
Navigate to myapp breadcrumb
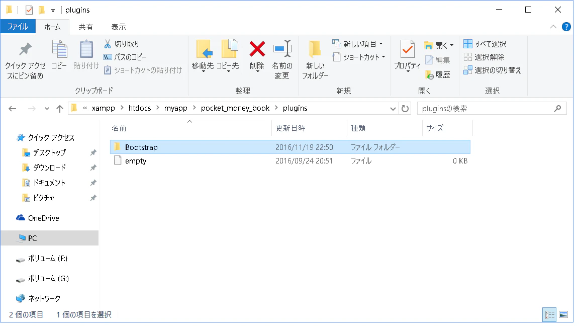click(x=176, y=108)
